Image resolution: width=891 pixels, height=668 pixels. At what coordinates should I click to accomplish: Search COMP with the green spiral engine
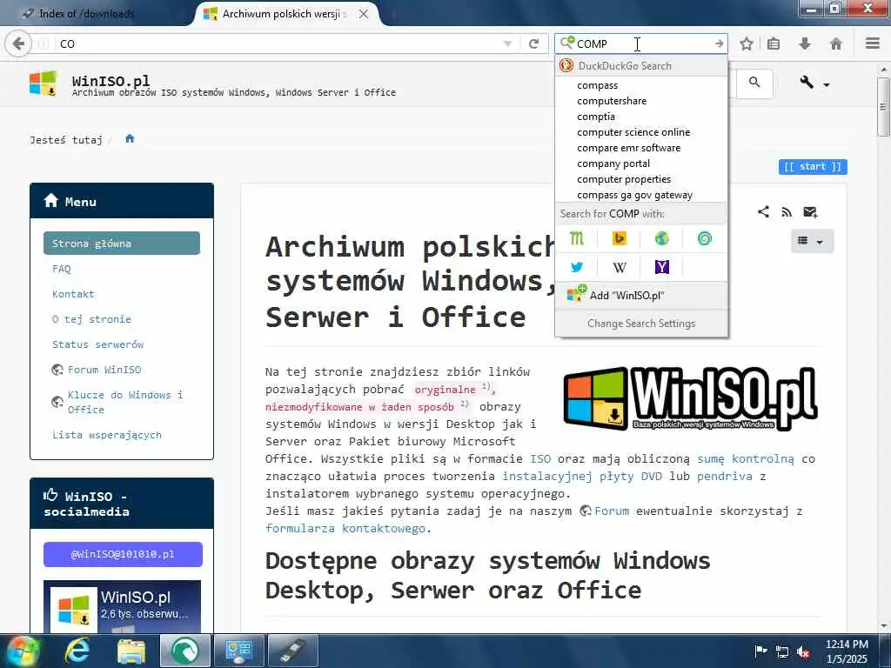point(705,238)
